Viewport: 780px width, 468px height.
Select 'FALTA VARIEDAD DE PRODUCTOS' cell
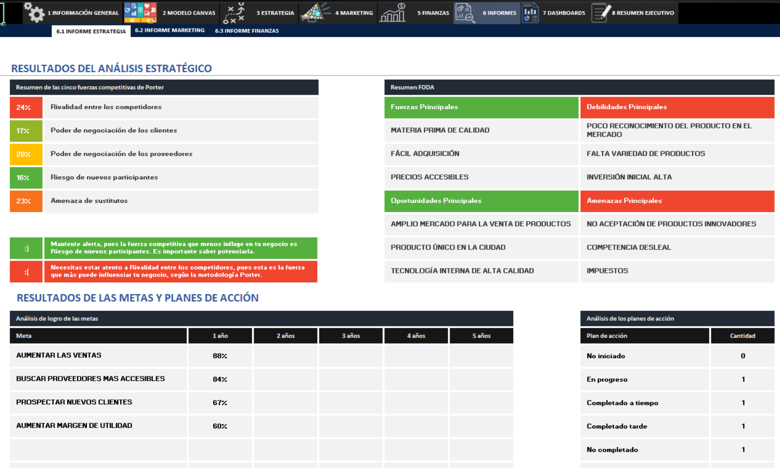(678, 154)
